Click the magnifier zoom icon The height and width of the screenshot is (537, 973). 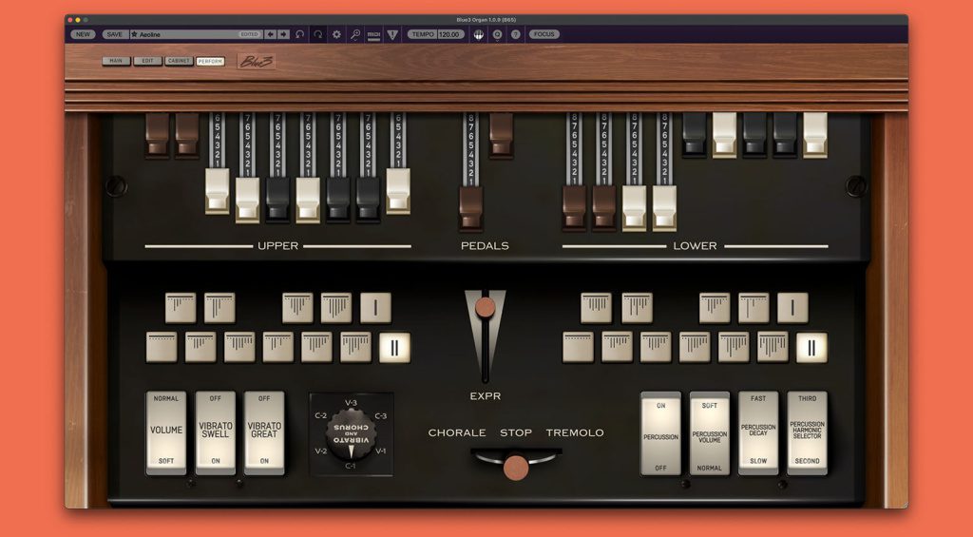(355, 35)
